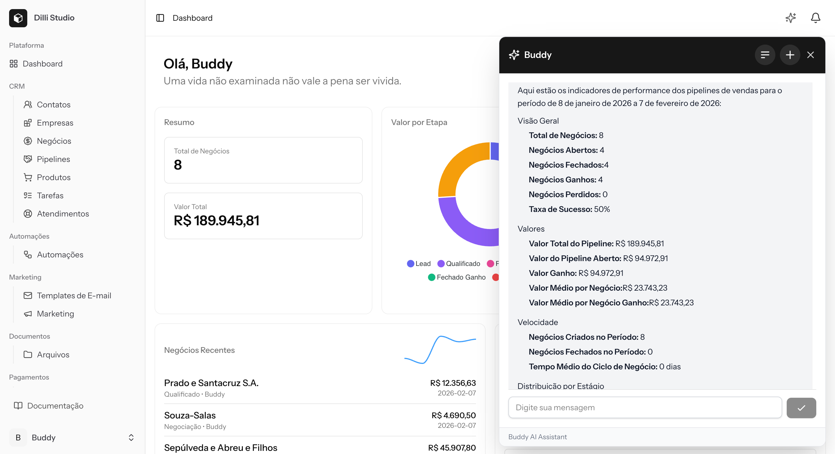Toggle the Fechado Ganho legend swatch
835x454 pixels.
(431, 277)
